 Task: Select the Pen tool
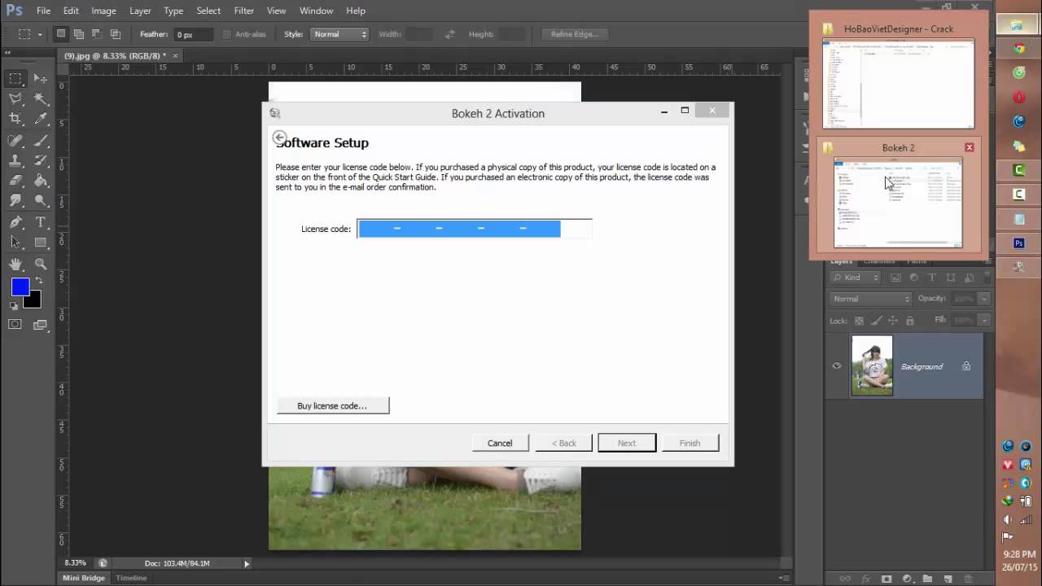click(x=15, y=222)
